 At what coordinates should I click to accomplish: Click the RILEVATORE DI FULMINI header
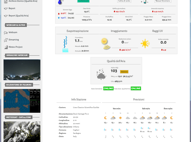[19, 85]
